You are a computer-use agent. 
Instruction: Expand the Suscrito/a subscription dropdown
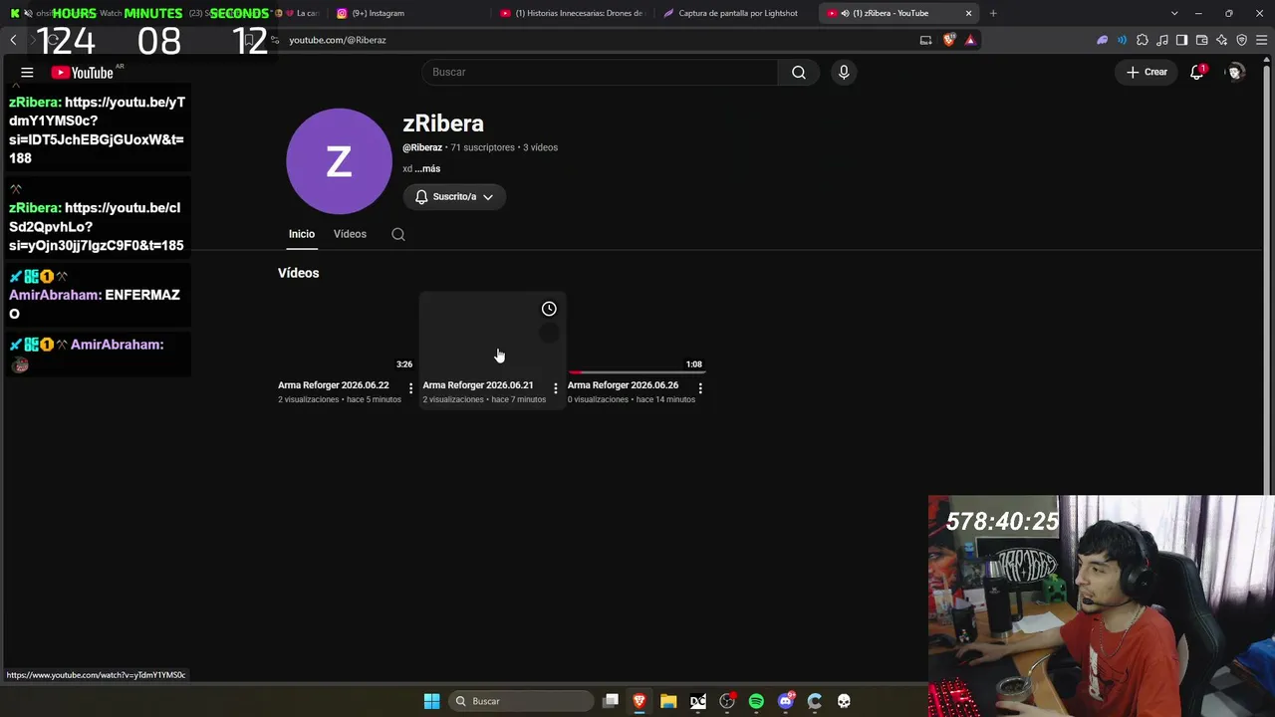coord(454,197)
